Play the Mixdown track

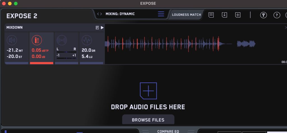[x=102, y=28]
